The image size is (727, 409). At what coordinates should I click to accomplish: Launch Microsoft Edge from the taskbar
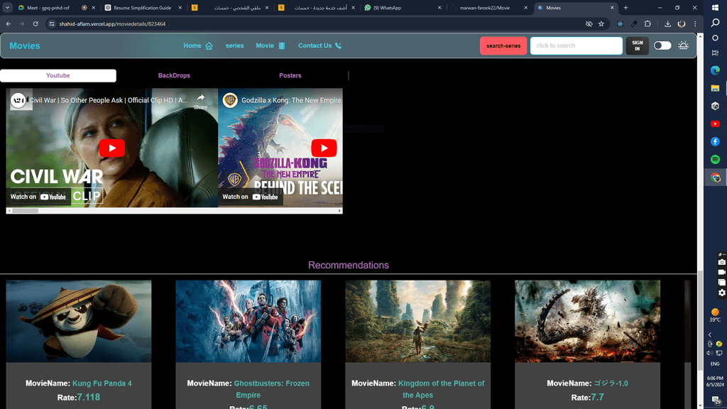click(716, 70)
